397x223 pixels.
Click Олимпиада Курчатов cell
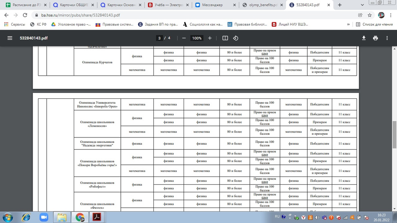tap(97, 62)
